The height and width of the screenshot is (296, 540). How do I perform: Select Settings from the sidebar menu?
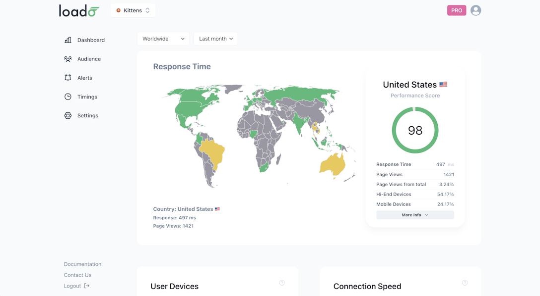coord(88,115)
